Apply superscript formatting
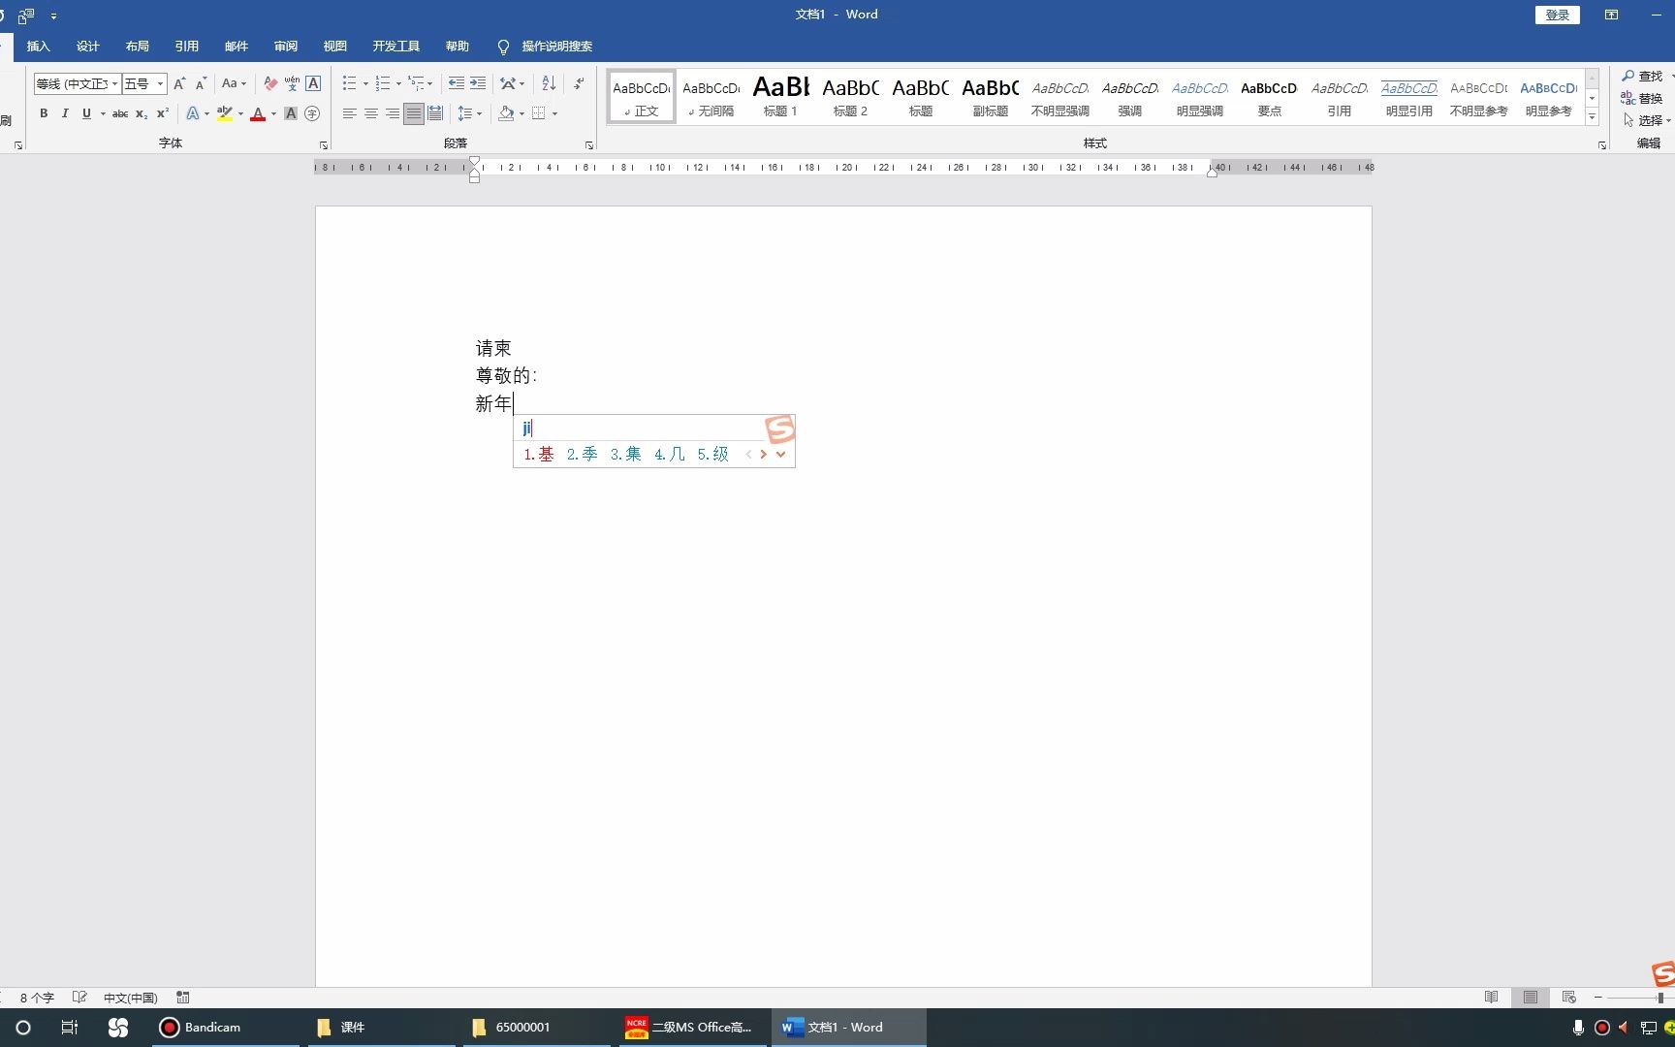Screen dimensions: 1675x1047 tap(162, 113)
